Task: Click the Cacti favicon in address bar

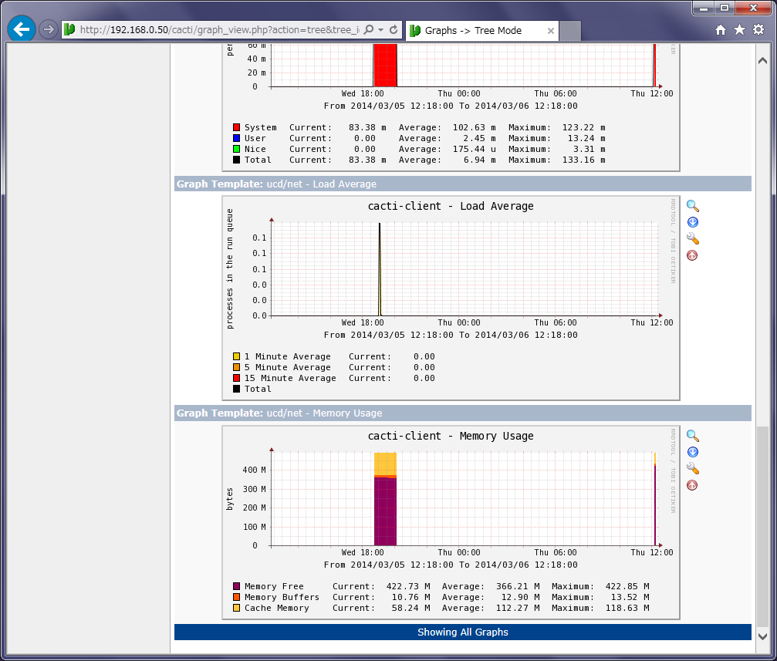Action: tap(69, 30)
